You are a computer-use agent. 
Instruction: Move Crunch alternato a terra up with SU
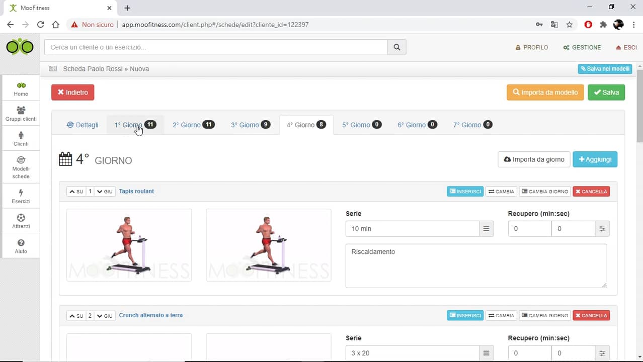76,316
